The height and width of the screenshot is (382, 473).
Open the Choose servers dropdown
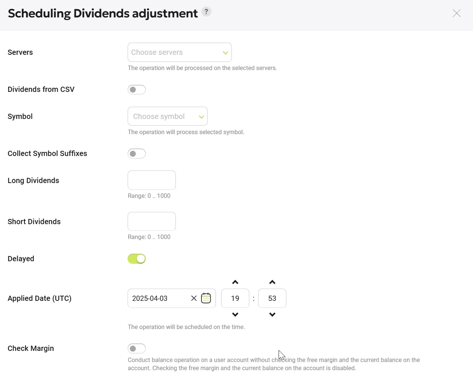click(180, 52)
